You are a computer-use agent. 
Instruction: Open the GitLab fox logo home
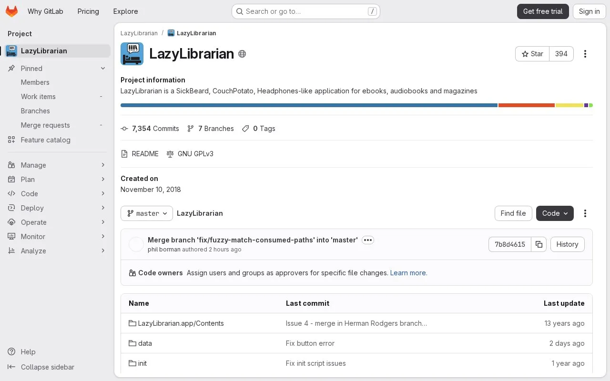tap(11, 11)
